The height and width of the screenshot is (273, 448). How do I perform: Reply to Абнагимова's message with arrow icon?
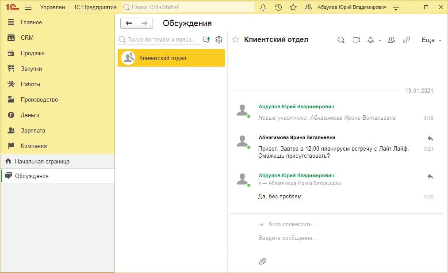pyautogui.click(x=430, y=139)
